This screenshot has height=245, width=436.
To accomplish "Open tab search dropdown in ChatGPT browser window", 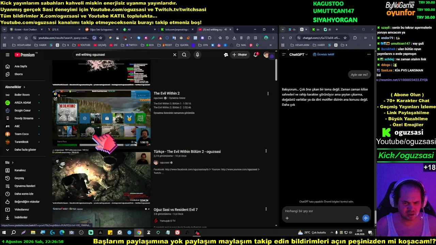I will point(283,30).
